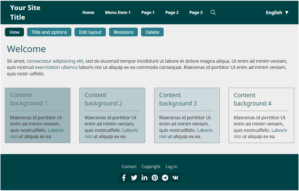The image size is (299, 191).
Task: Click the search magnifier icon
Action: coord(213,12)
